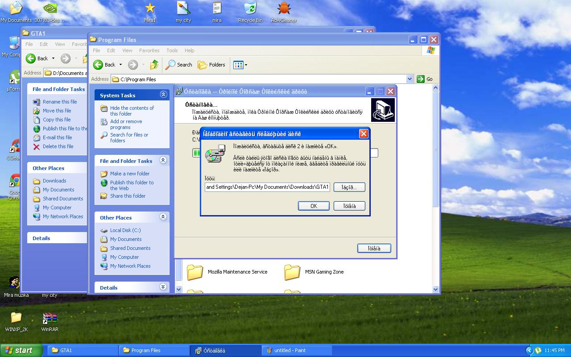Click 'Make a new folder' link
571x357 pixels.
pos(130,174)
